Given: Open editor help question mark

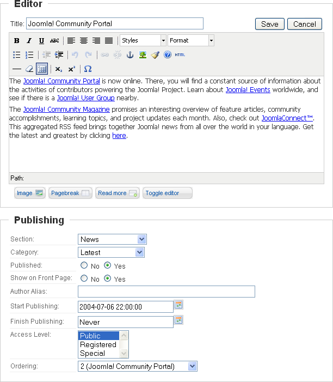Looking at the screenshot, I should pos(168,55).
